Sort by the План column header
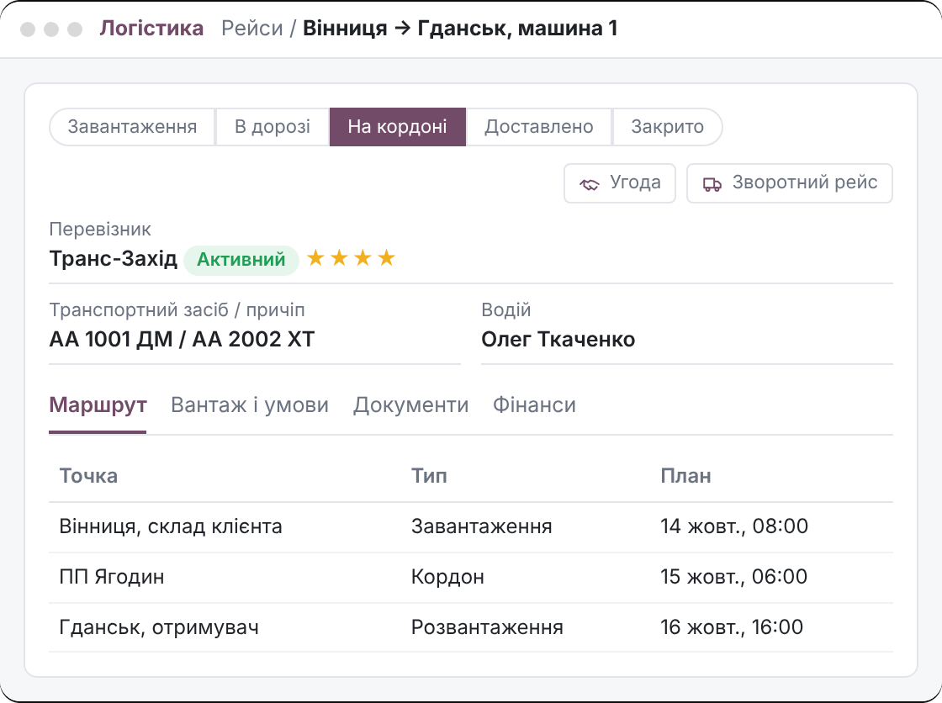The height and width of the screenshot is (703, 942). [685, 476]
